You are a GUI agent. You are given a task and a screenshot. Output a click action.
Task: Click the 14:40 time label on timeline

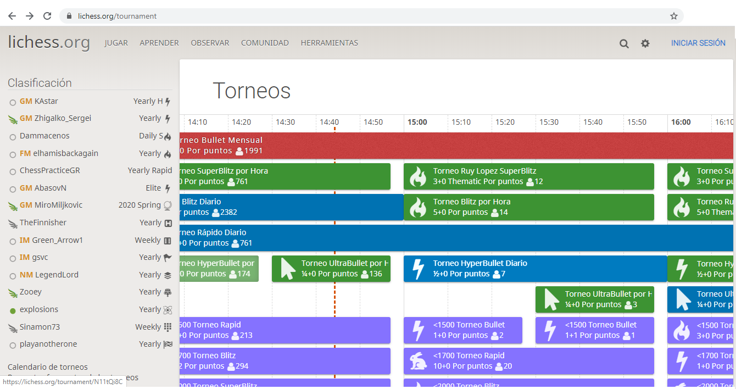click(x=330, y=122)
